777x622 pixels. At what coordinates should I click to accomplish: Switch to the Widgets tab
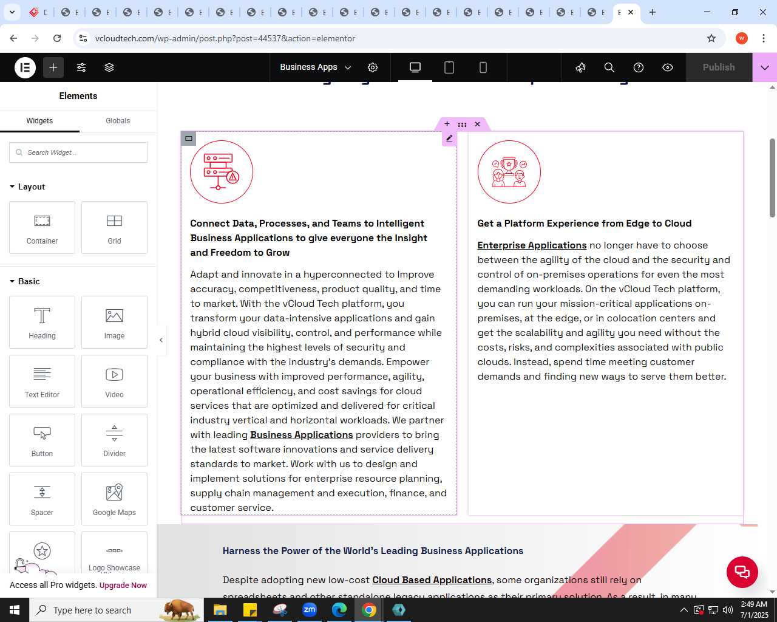pyautogui.click(x=39, y=121)
